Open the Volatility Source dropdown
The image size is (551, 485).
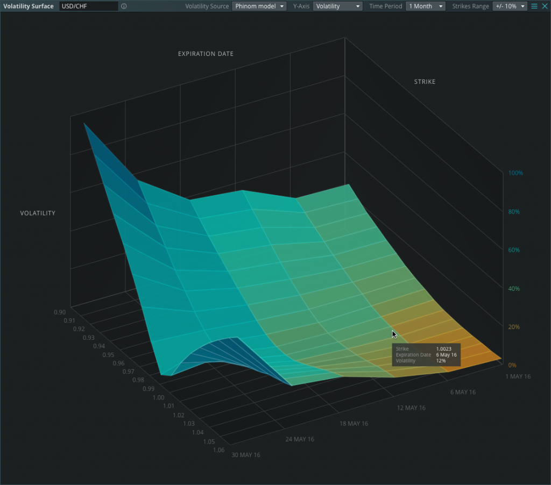coord(259,6)
